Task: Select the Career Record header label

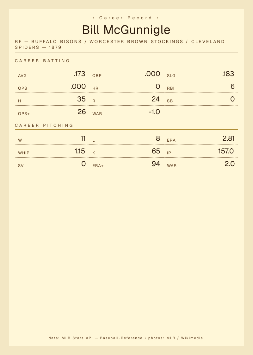Action: point(126,18)
